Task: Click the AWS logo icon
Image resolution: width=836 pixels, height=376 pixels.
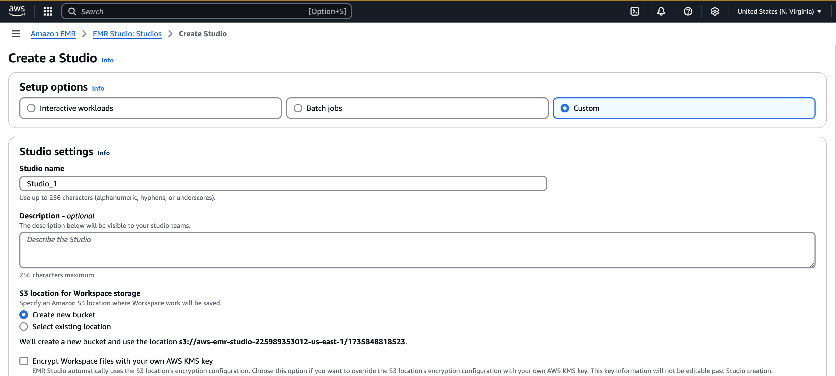Action: 17,11
